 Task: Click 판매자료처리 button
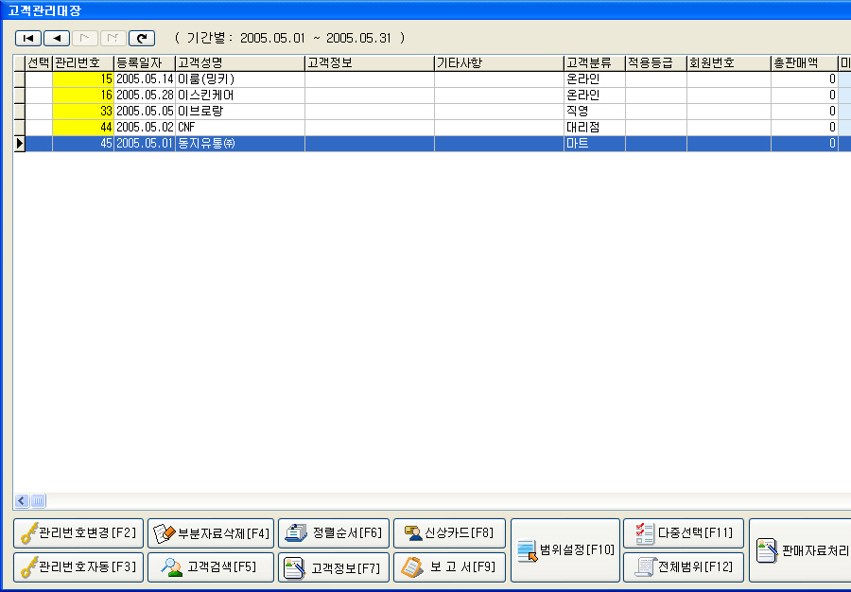(800, 550)
